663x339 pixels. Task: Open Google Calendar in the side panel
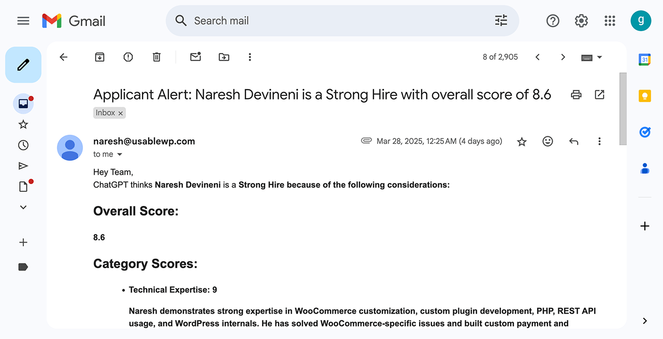pos(644,59)
